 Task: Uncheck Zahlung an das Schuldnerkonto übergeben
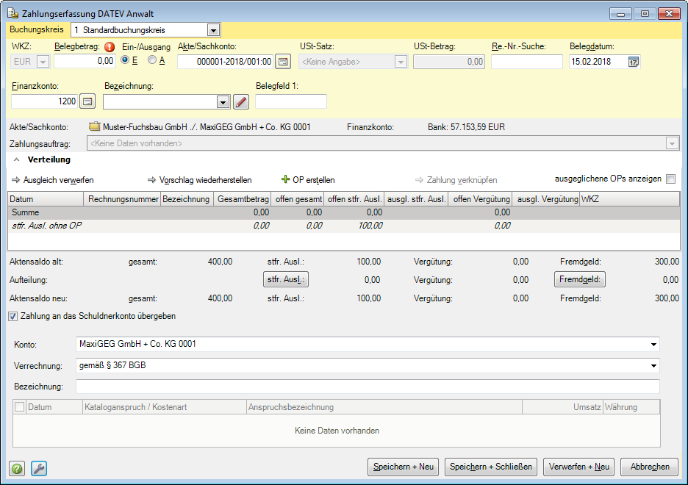[x=12, y=316]
